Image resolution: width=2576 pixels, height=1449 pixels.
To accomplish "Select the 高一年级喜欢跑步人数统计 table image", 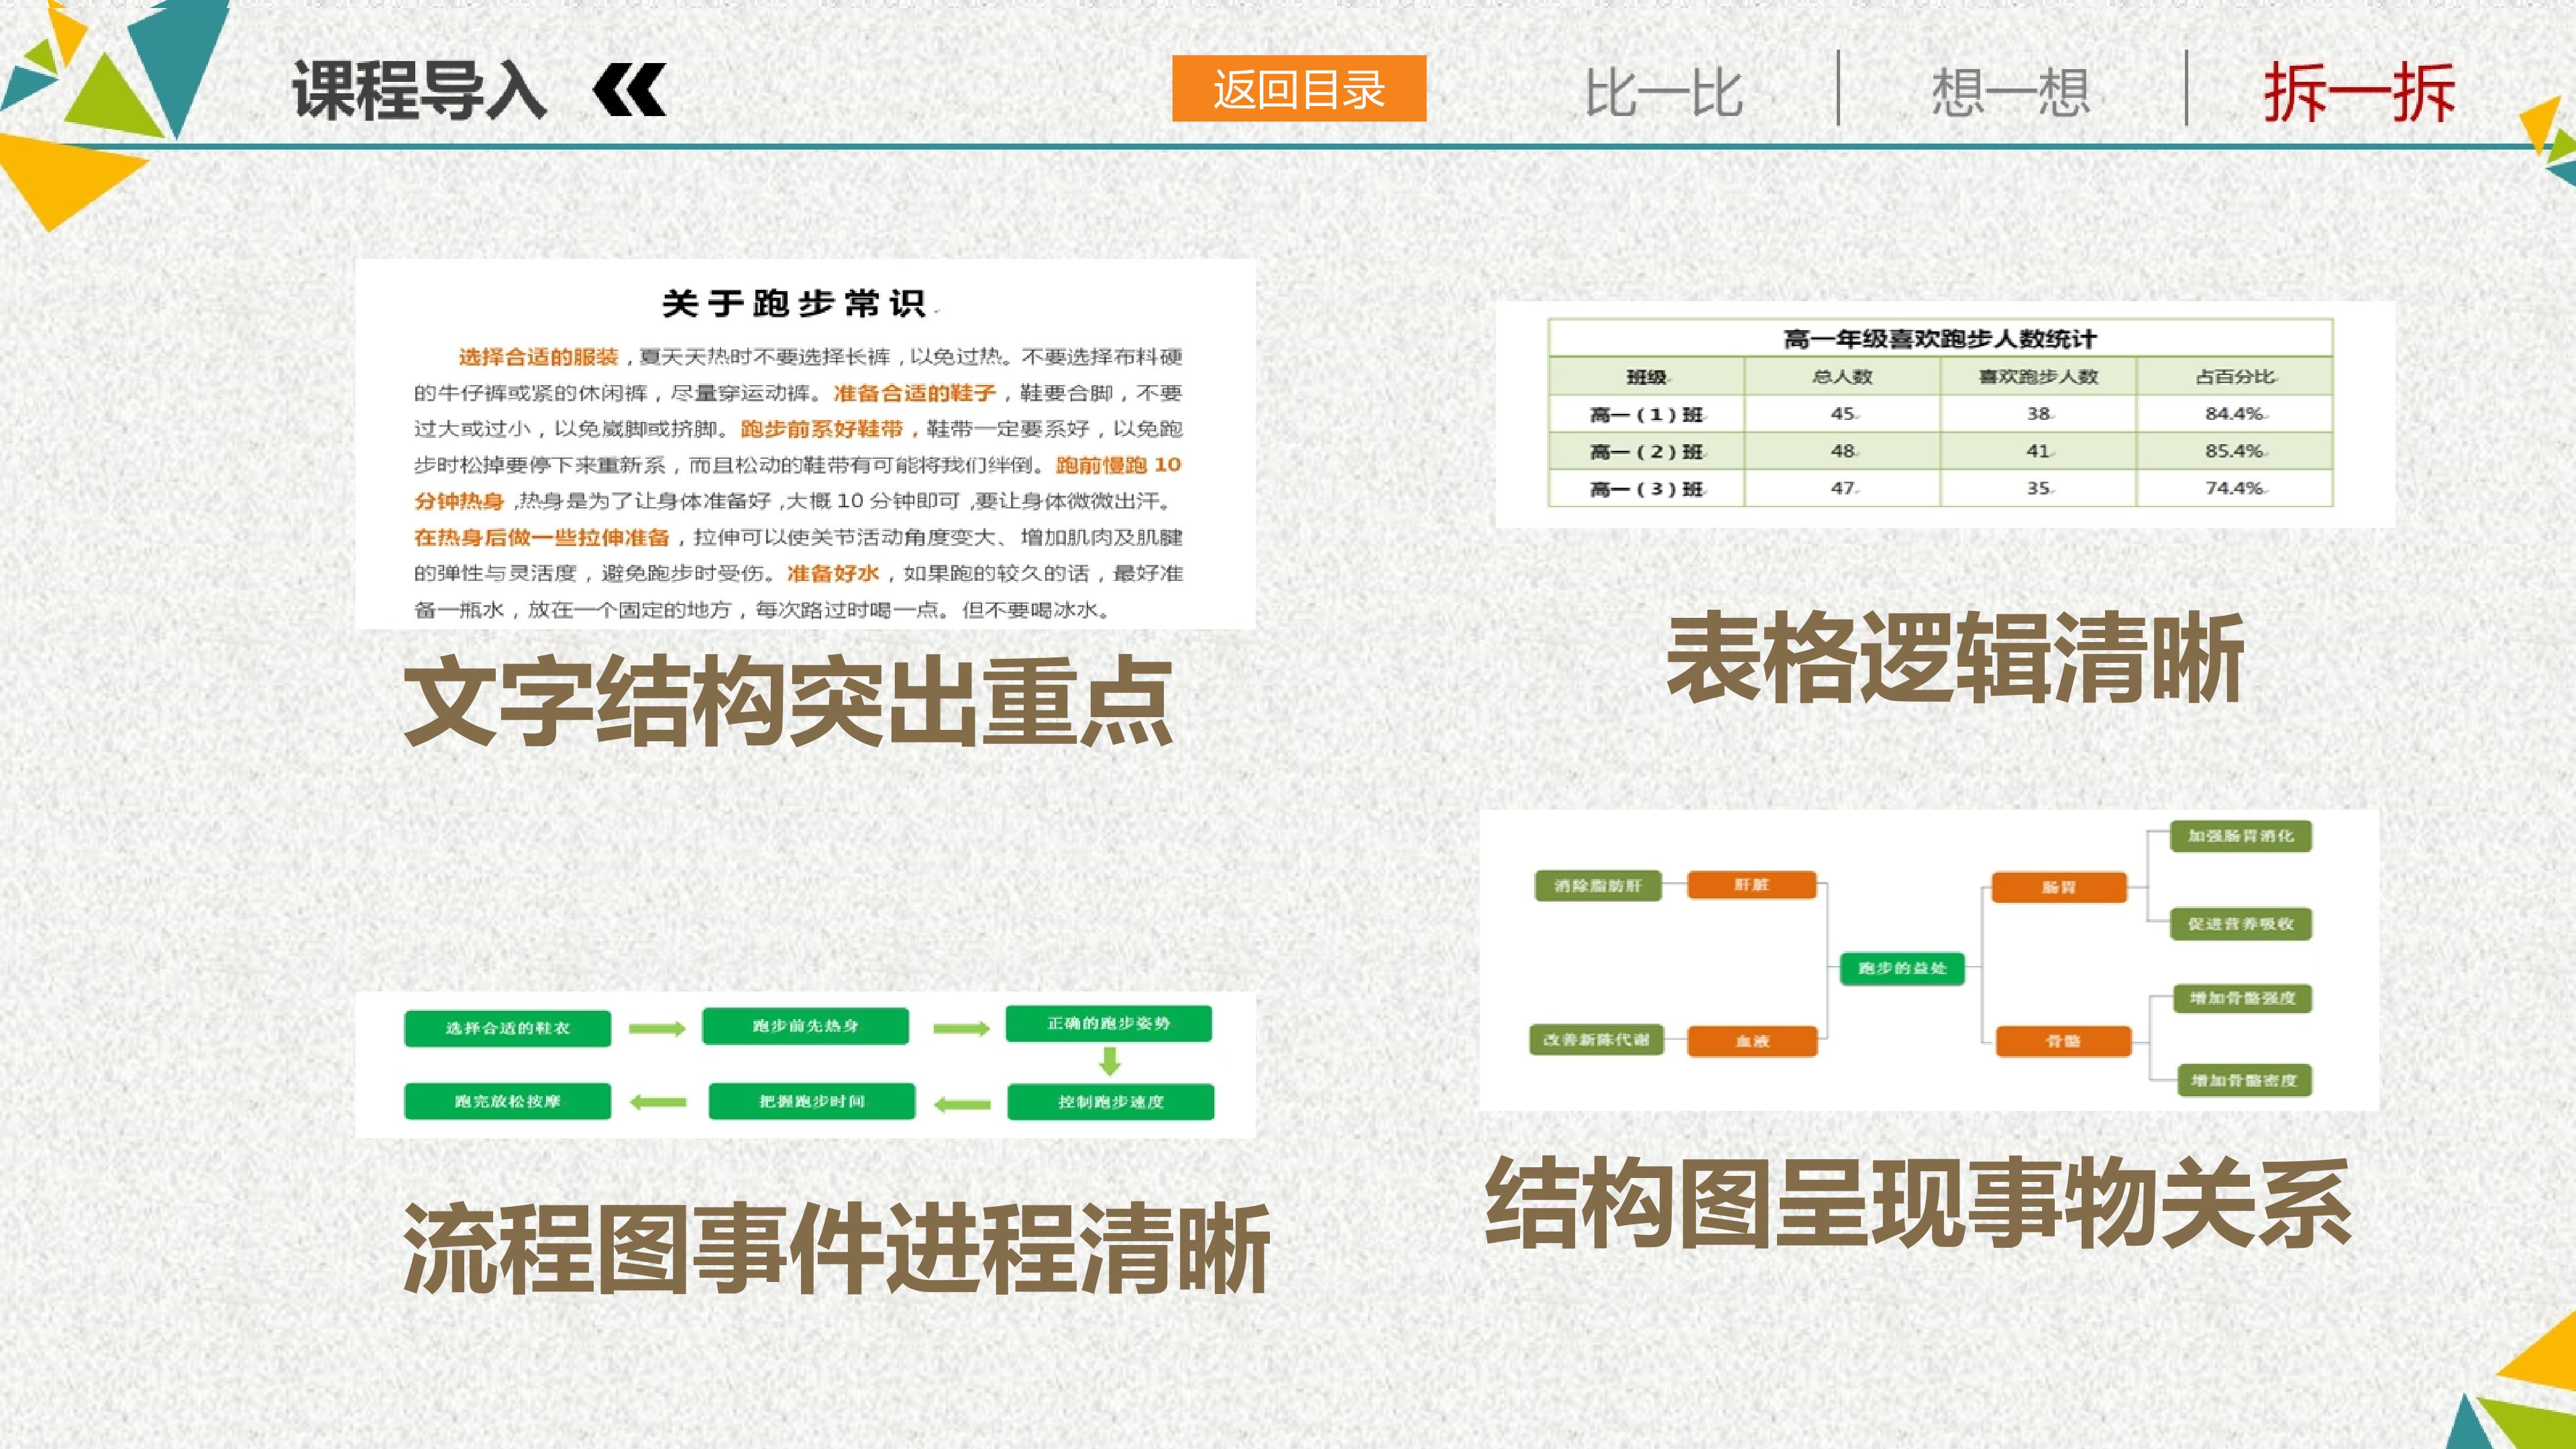I will [1944, 414].
